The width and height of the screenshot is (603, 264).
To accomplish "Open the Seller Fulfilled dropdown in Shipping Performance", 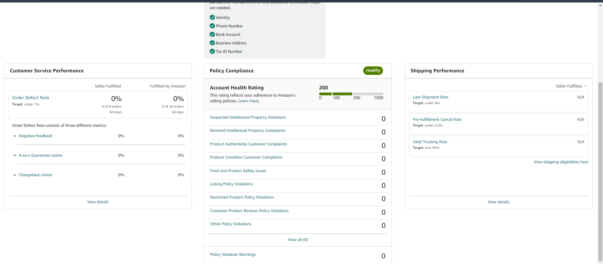I will point(571,86).
